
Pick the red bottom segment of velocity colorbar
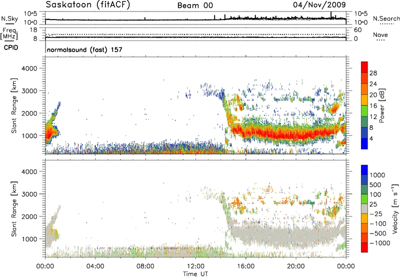[364, 247]
